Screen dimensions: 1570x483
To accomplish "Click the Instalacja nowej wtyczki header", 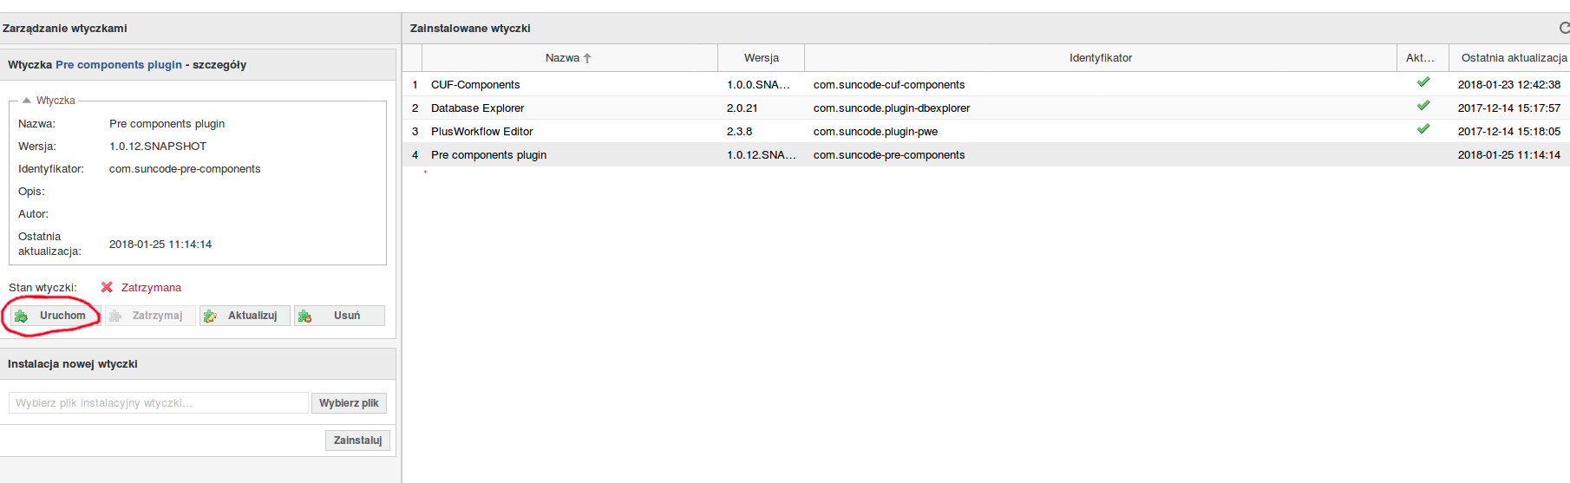I will 73,364.
